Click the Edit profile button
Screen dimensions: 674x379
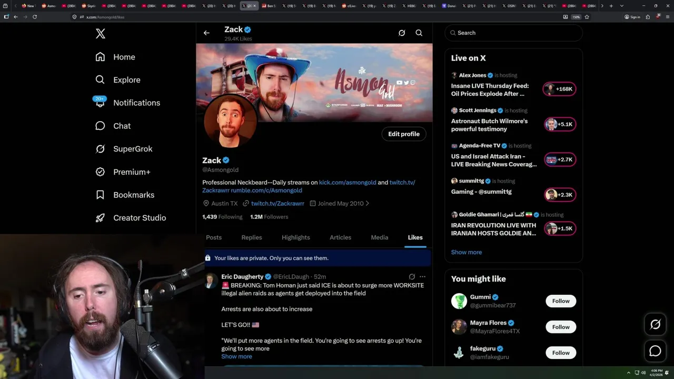pyautogui.click(x=404, y=134)
